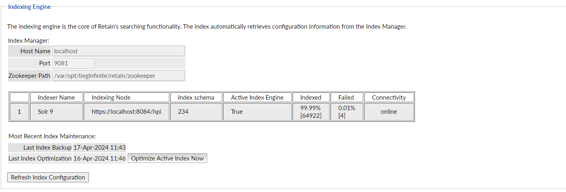
Task: Click the 99.99% indexed value cell
Action: click(x=311, y=112)
